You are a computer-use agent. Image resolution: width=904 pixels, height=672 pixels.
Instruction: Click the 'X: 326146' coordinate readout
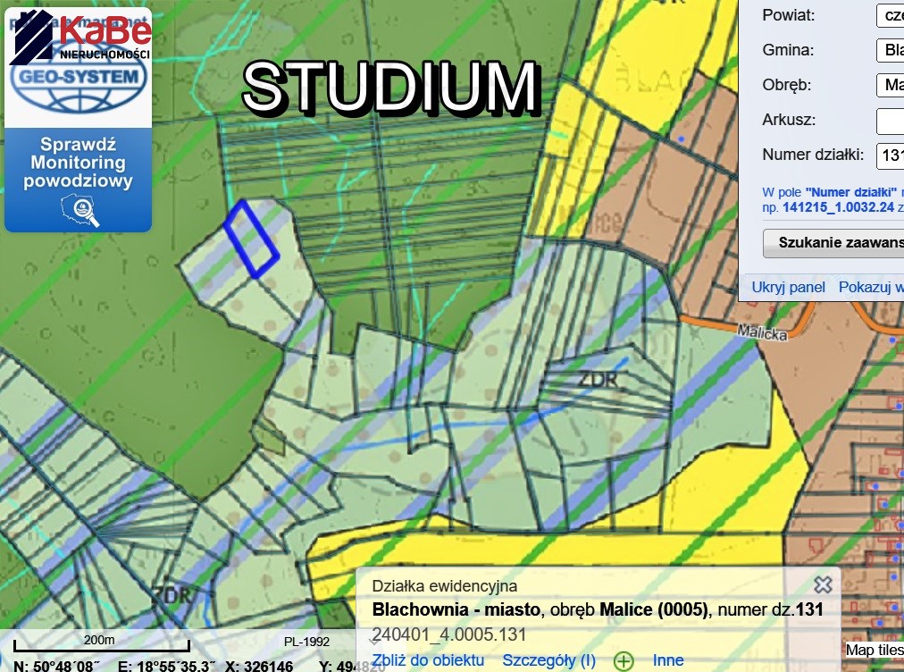[x=259, y=666]
